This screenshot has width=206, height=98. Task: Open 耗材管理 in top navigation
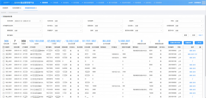point(138,3)
